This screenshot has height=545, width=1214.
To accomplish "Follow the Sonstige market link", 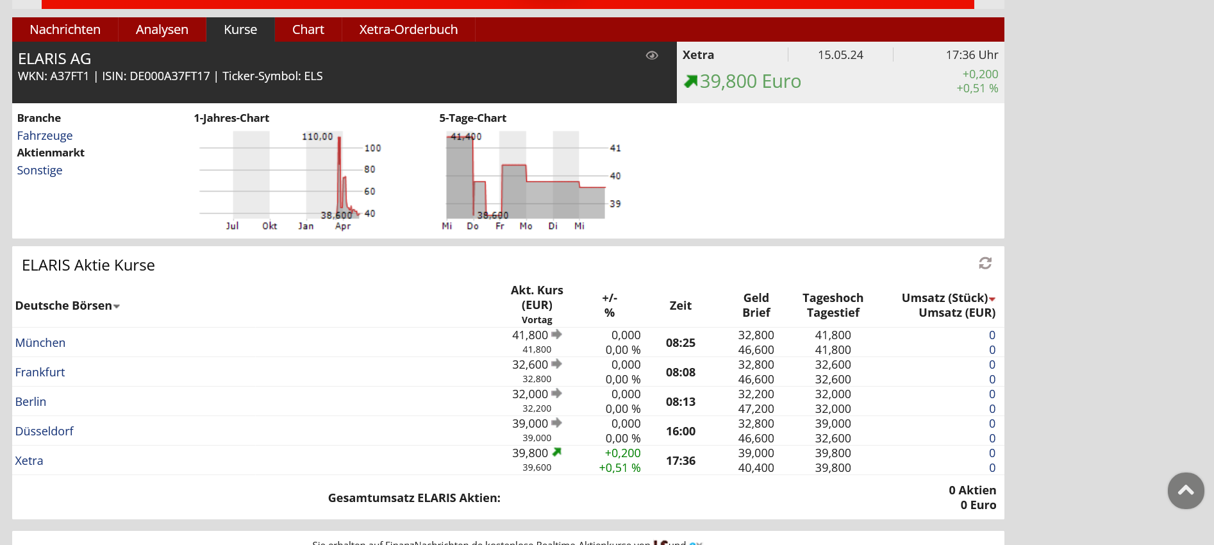I will 39,170.
